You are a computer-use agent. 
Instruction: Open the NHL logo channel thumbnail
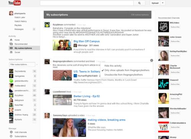tap(163, 27)
